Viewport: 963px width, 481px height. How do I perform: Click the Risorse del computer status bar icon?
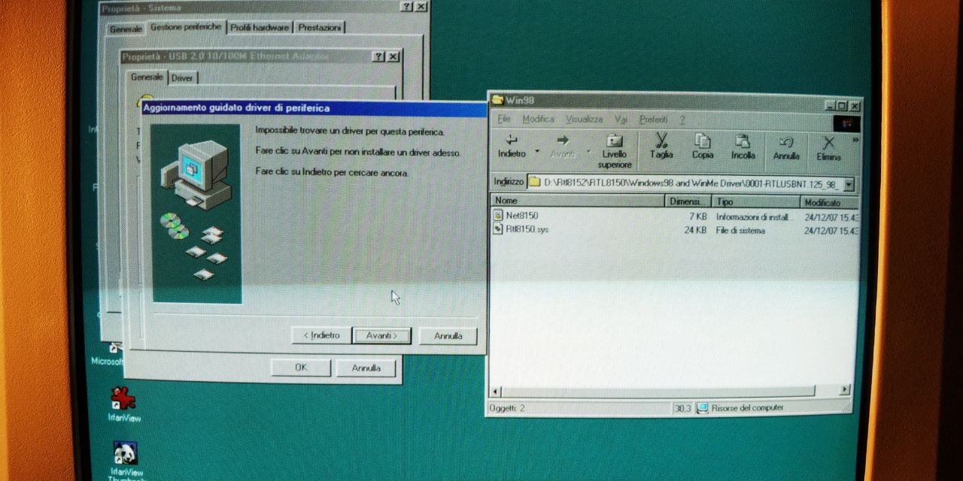[x=702, y=408]
